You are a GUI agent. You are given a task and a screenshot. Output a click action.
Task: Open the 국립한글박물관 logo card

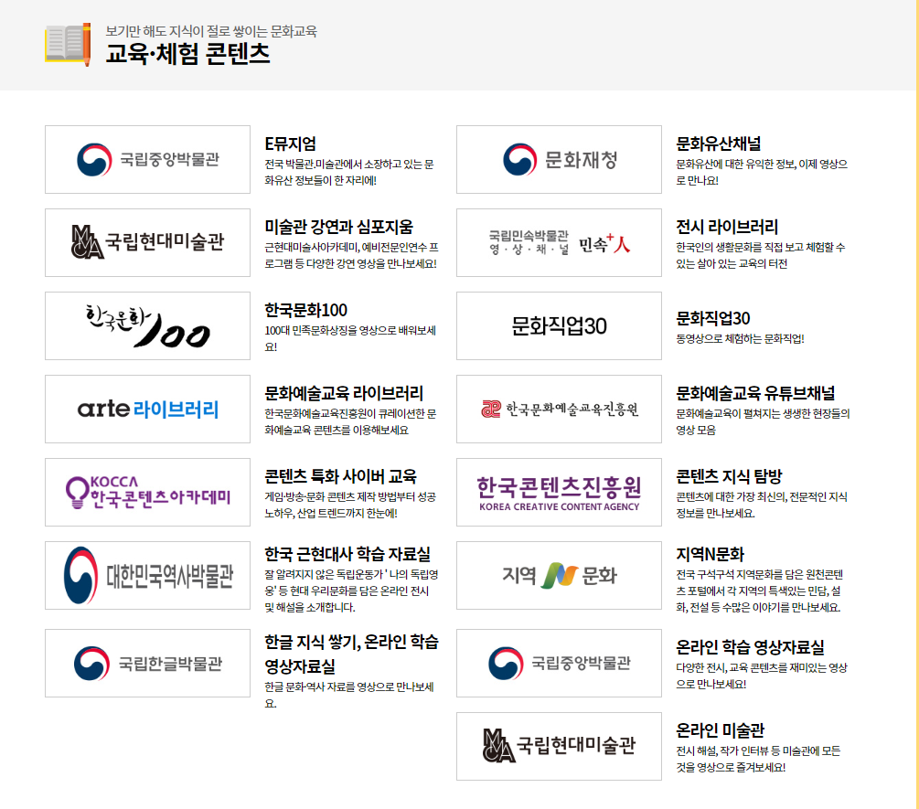148,663
